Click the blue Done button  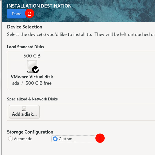17,14
